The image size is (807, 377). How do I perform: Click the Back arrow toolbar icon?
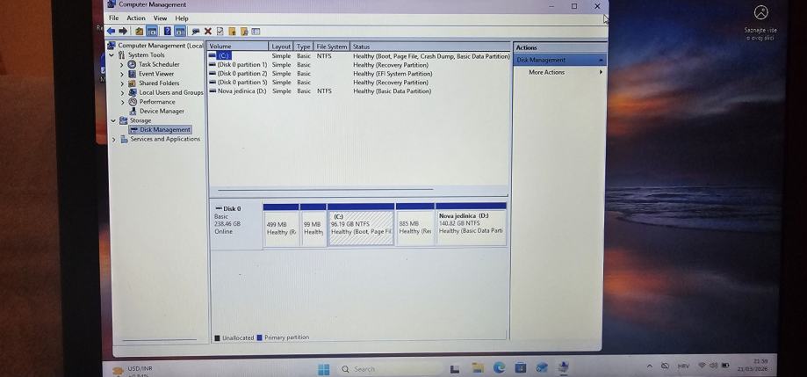(111, 32)
